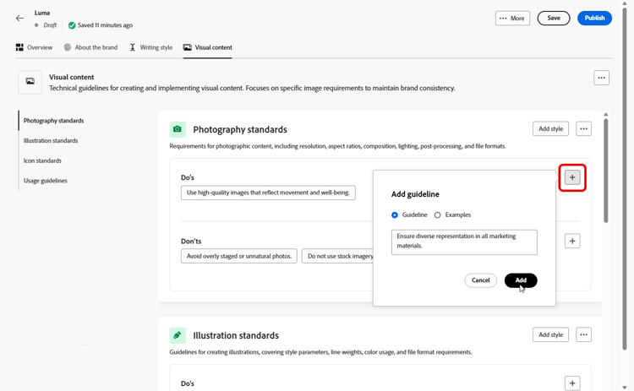Open the About the brand tab
The height and width of the screenshot is (391, 634).
point(90,47)
